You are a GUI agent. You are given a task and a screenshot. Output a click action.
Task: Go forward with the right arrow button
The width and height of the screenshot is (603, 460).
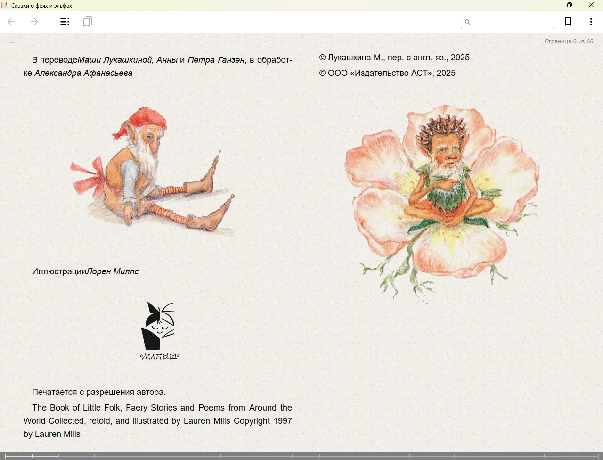pos(34,22)
